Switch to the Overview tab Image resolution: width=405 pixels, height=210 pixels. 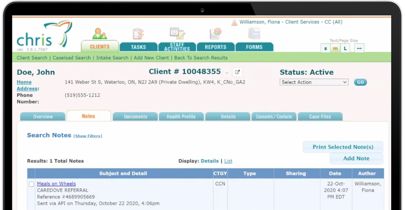pos(43,116)
